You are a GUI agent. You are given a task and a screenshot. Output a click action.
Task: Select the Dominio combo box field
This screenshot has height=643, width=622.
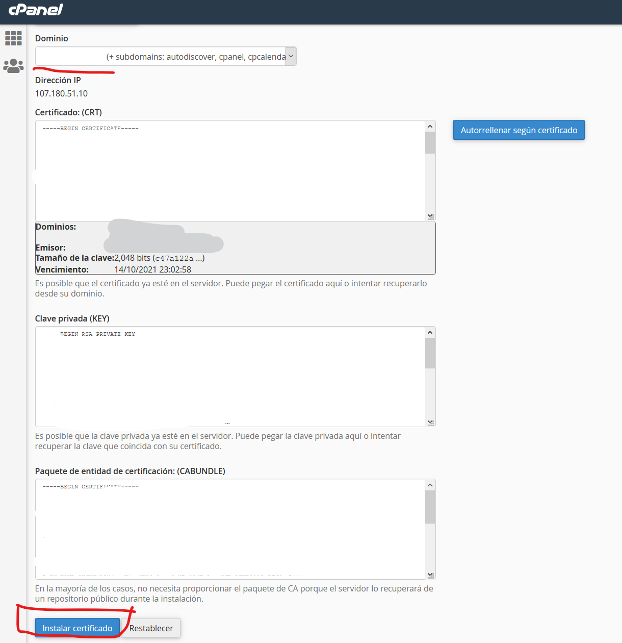click(160, 56)
